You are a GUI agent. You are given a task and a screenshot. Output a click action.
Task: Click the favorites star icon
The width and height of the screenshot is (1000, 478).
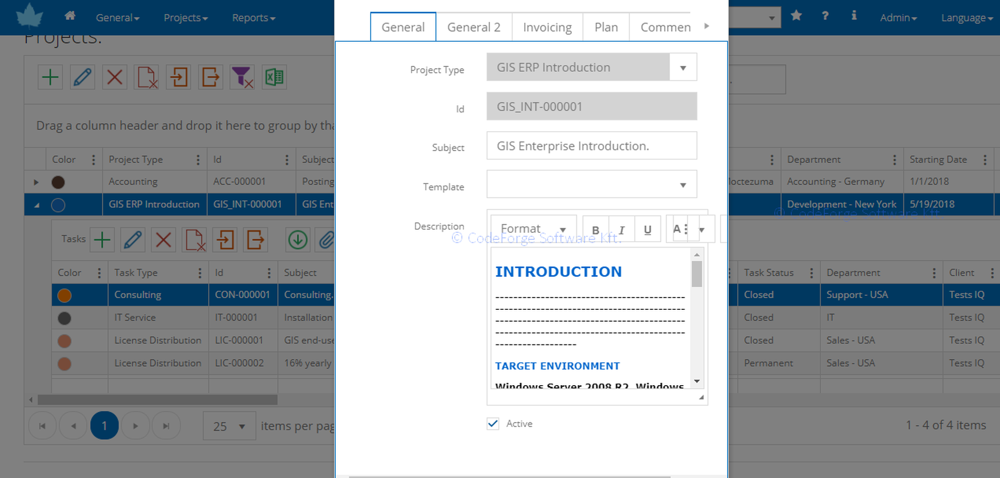pyautogui.click(x=796, y=16)
